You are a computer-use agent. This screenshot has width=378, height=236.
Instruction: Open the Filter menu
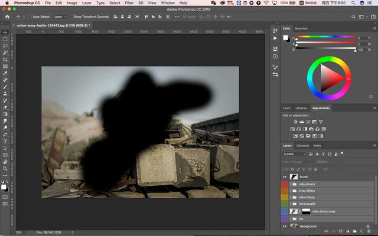[x=129, y=3]
